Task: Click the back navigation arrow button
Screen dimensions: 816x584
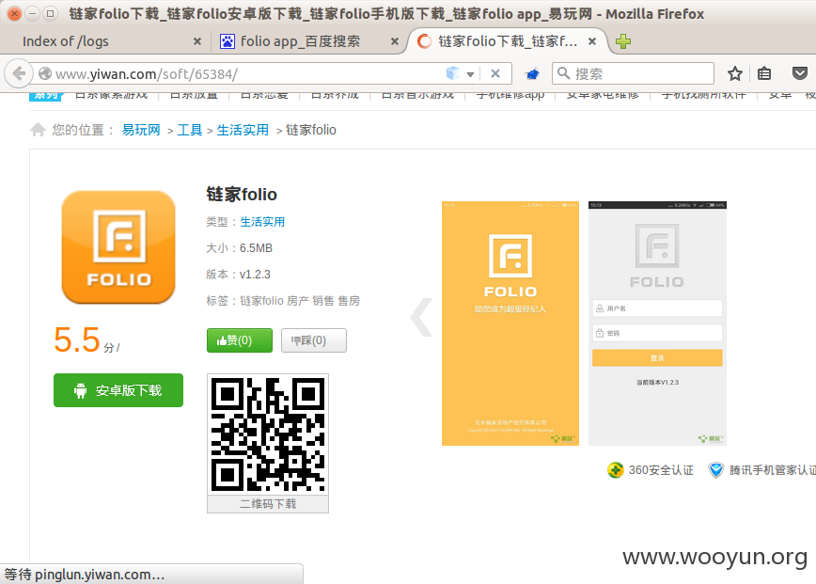Action: pyautogui.click(x=19, y=74)
